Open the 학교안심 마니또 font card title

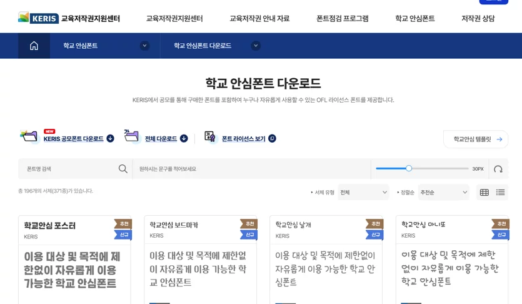[423, 225]
